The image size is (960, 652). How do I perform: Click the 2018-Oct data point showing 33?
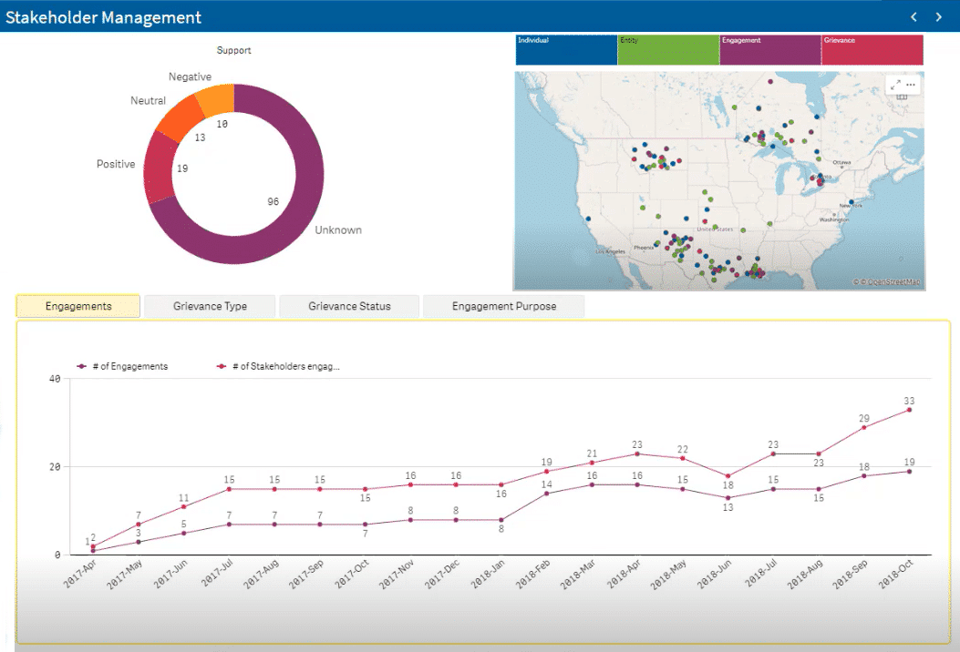pyautogui.click(x=909, y=410)
